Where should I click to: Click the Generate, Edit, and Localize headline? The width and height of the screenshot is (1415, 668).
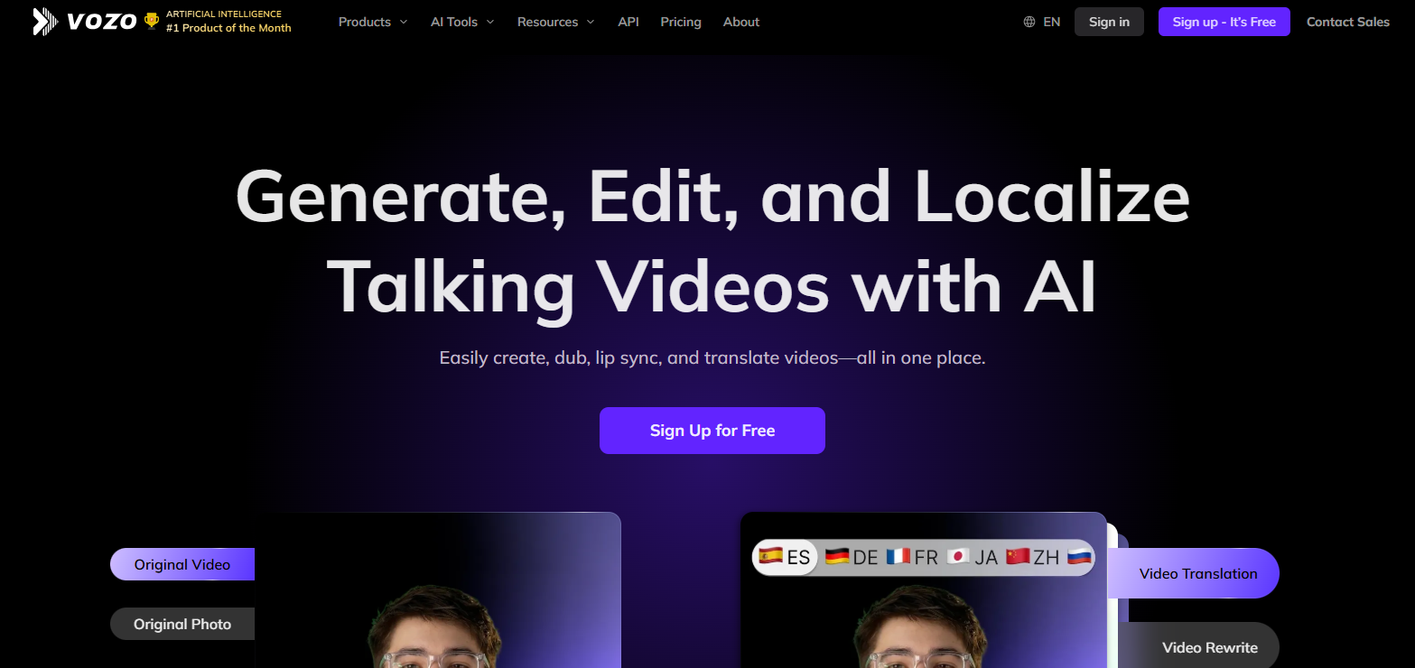point(712,239)
